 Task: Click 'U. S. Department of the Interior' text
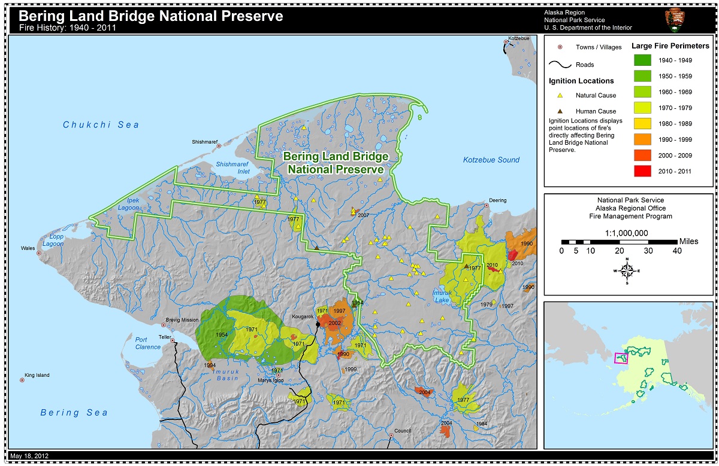(588, 28)
